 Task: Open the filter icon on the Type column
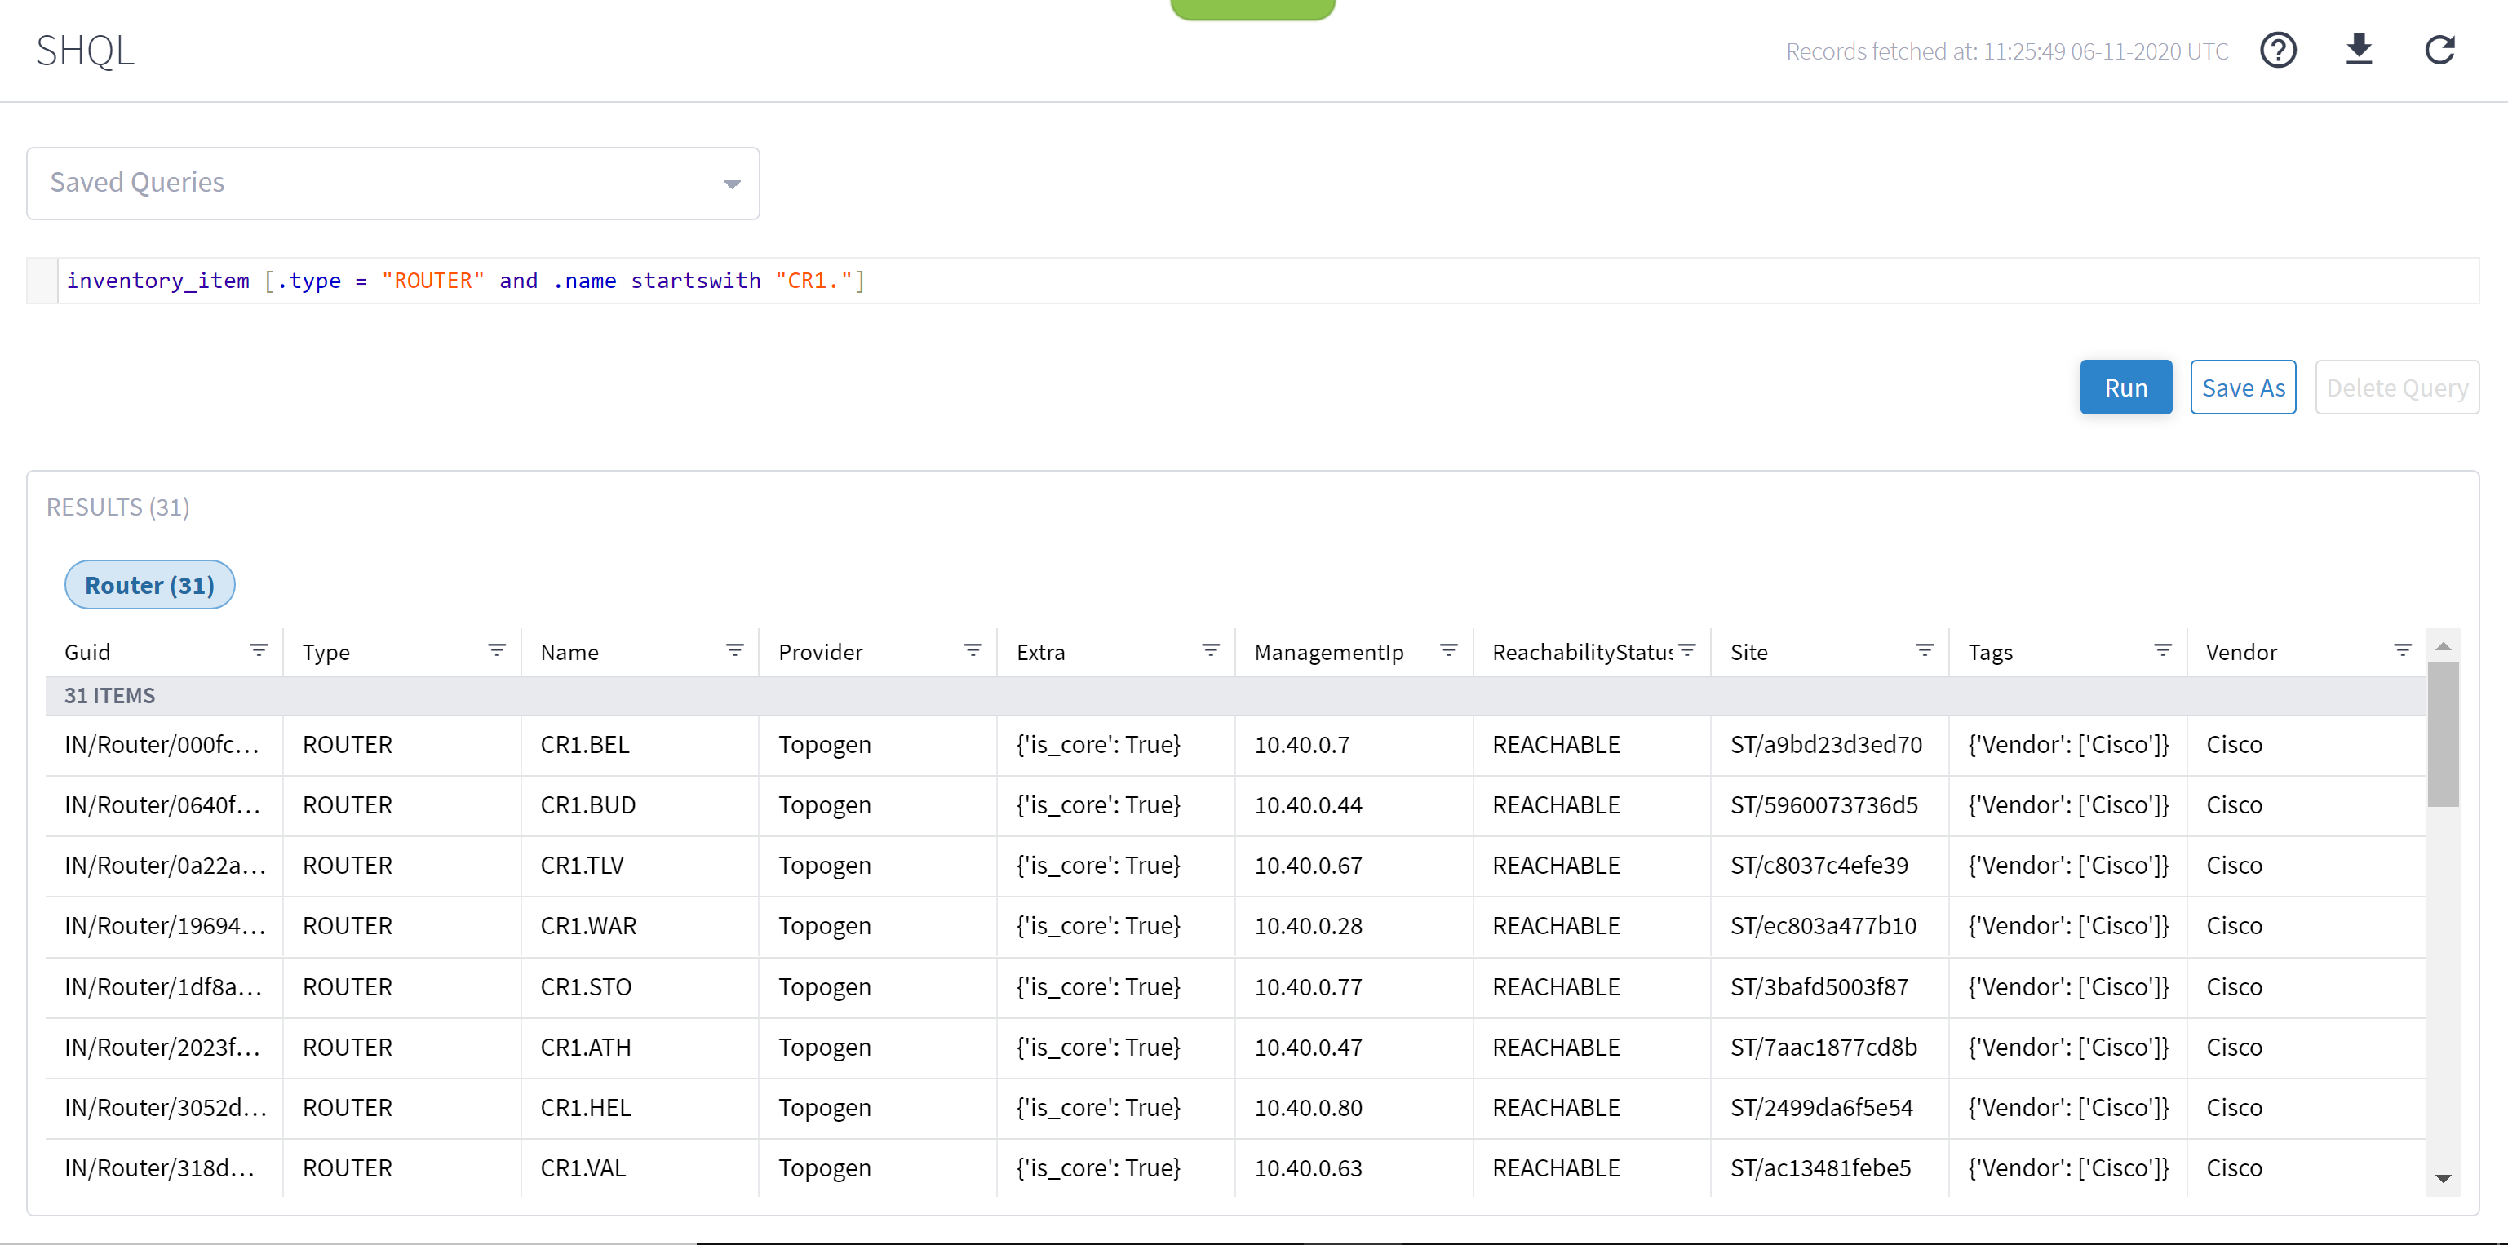497,649
